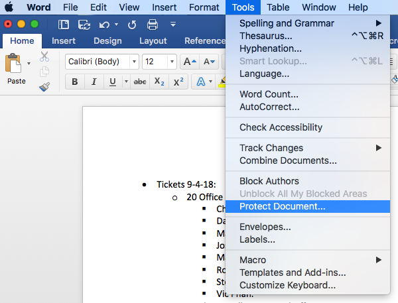Open the Edit menu
398x303 pixels.
click(98, 7)
